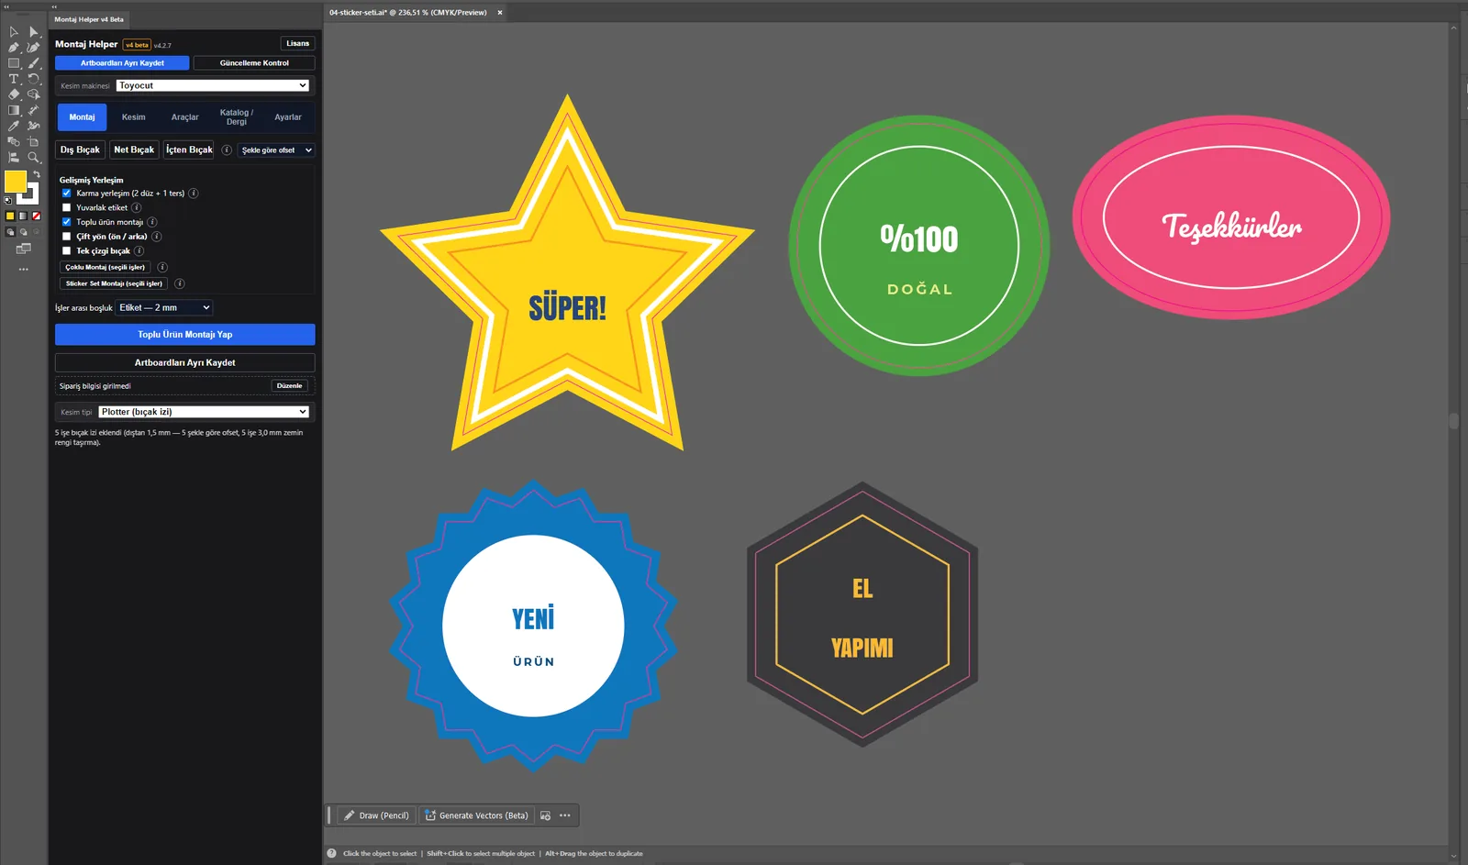This screenshot has height=865, width=1468.
Task: Click the Lisans button
Action: [x=297, y=43]
